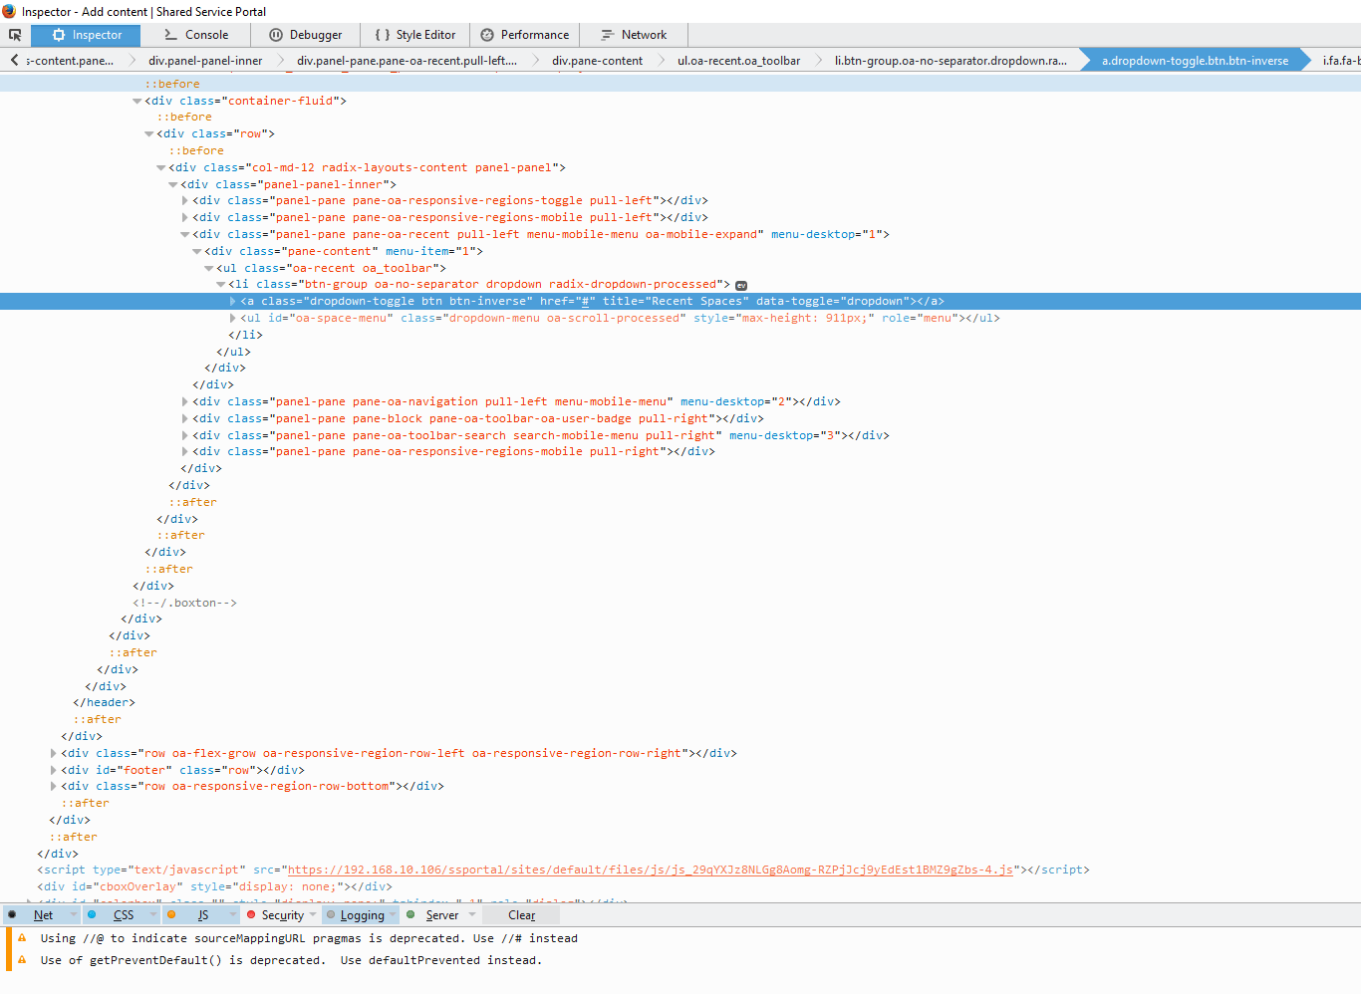Open the Style Editor tab
Image resolution: width=1361 pixels, height=994 pixels.
pyautogui.click(x=414, y=35)
